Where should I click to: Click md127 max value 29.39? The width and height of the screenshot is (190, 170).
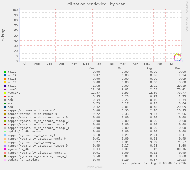pyautogui.click(x=181, y=86)
